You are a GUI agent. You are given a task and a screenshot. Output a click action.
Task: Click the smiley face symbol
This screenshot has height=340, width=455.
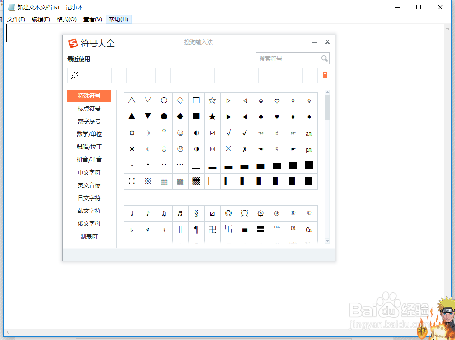[180, 133]
